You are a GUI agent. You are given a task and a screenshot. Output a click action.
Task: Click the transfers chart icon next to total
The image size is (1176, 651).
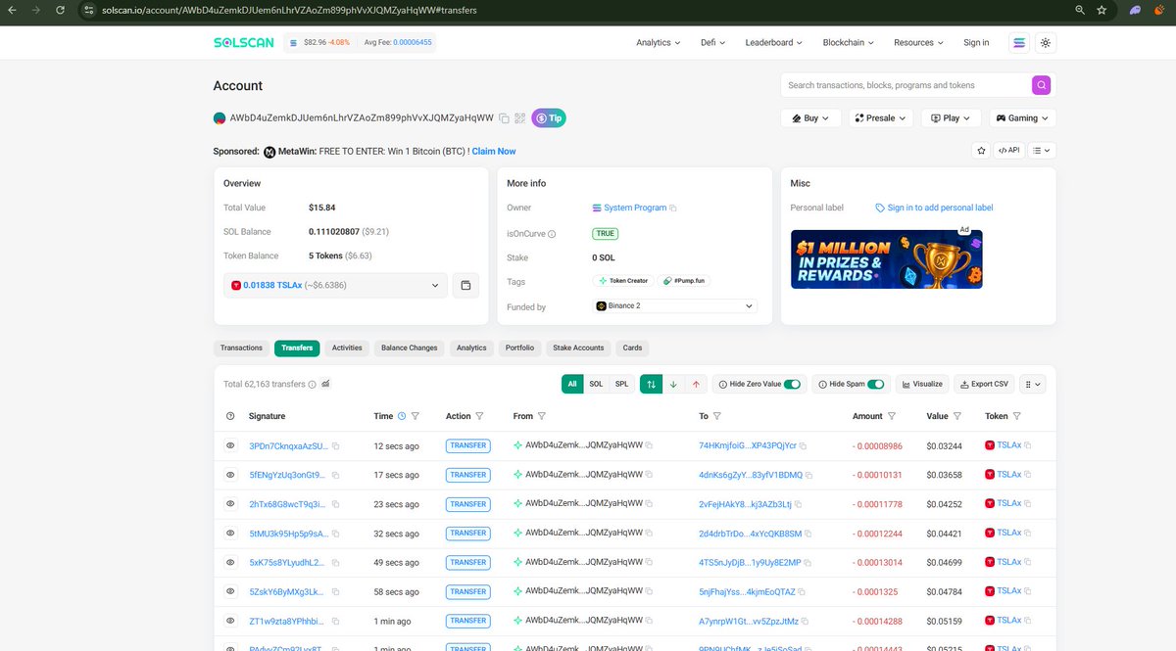(x=325, y=385)
